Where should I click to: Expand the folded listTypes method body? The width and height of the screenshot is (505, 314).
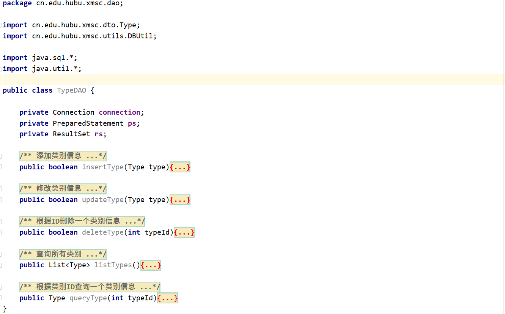click(151, 265)
